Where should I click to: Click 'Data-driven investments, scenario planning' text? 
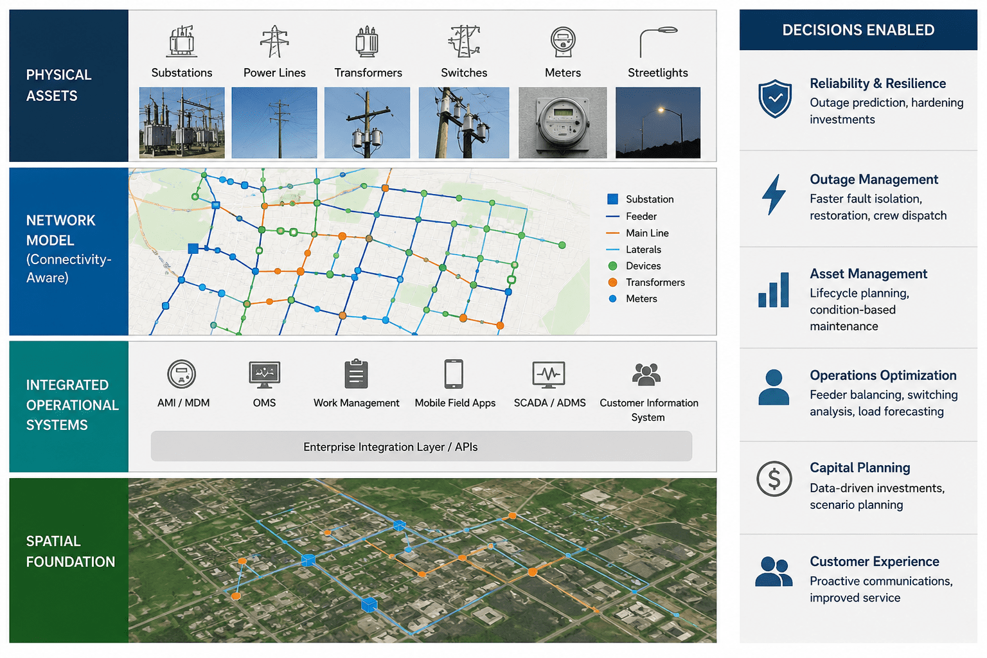pos(877,496)
